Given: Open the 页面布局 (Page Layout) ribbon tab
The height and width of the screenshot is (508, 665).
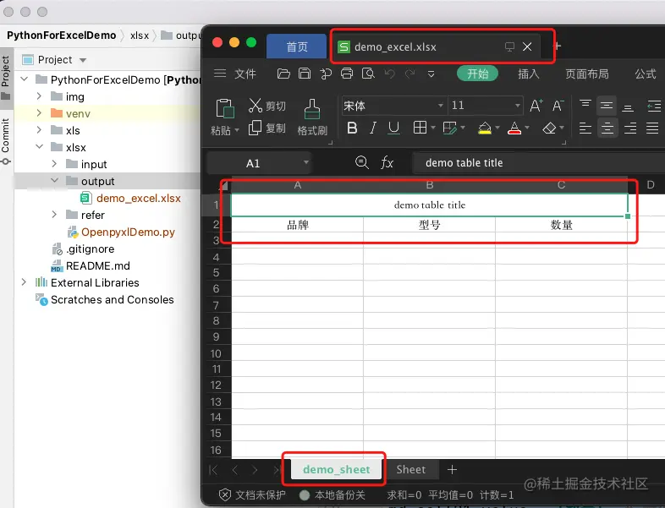Looking at the screenshot, I should point(587,74).
